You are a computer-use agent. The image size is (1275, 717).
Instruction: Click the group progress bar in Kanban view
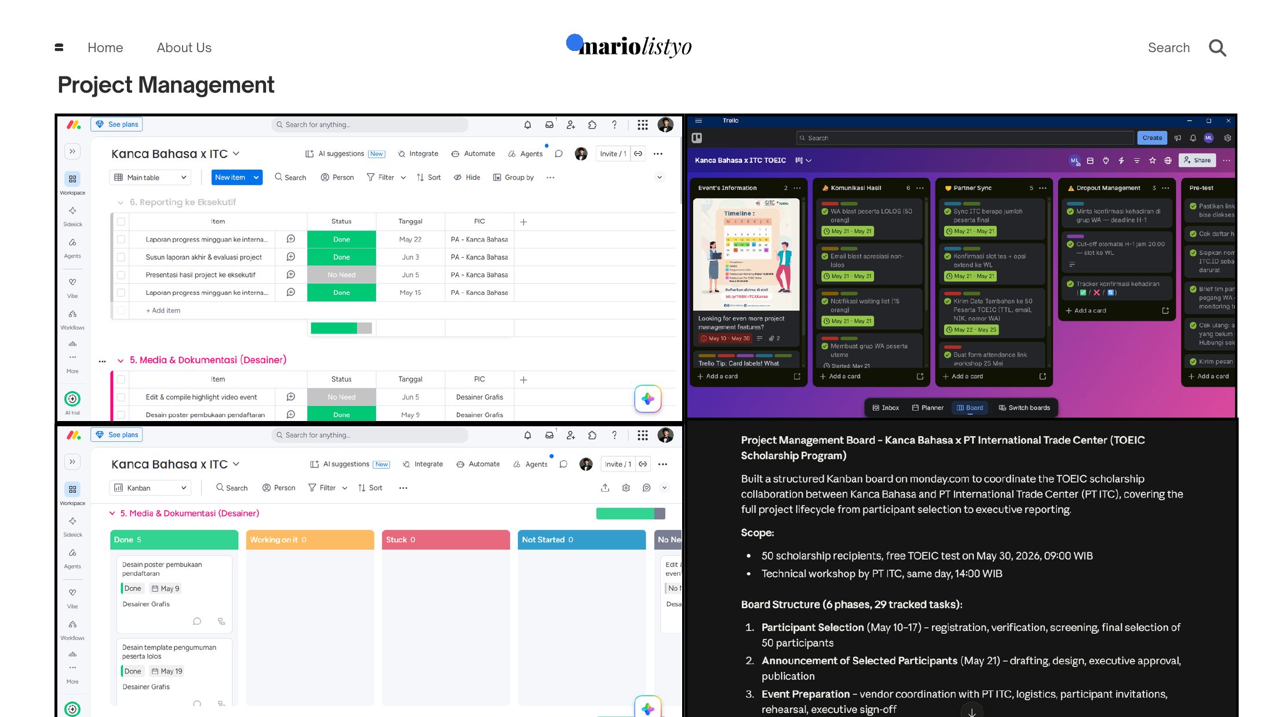[x=631, y=513]
